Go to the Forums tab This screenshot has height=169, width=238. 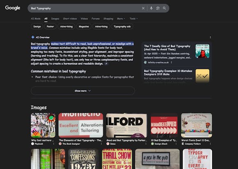point(96,18)
